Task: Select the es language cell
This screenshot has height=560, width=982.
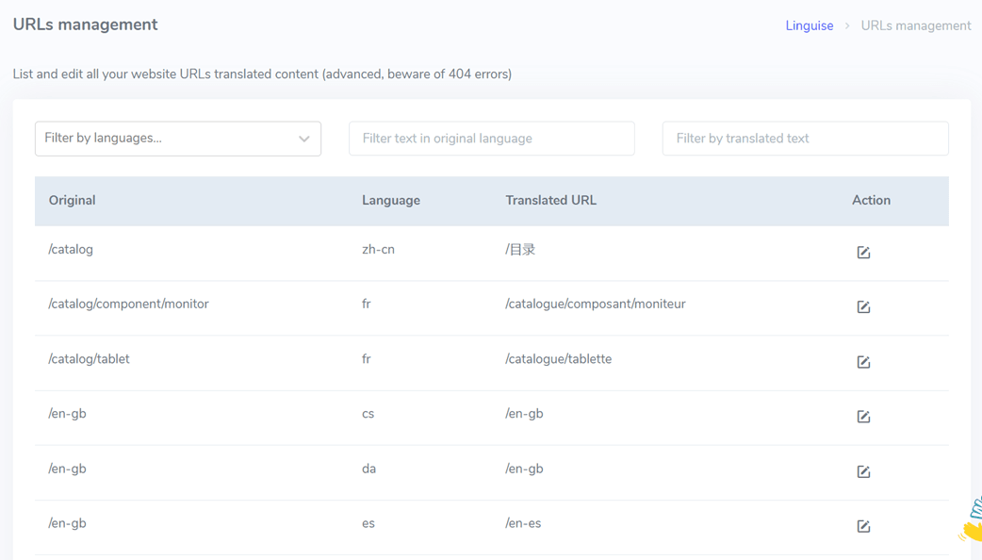Action: [368, 523]
